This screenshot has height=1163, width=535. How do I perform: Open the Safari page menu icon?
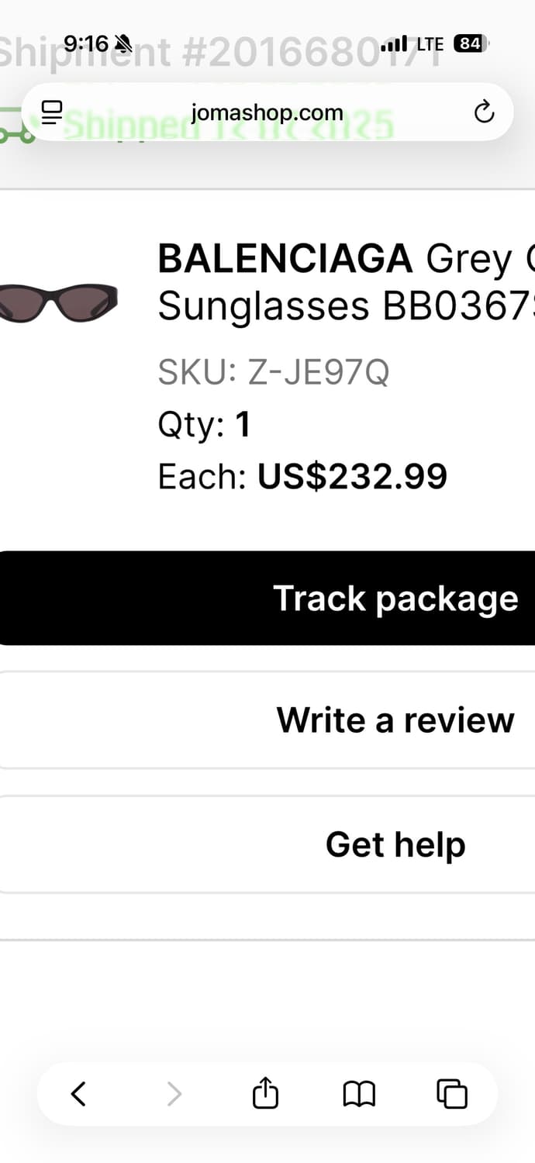pyautogui.click(x=52, y=112)
